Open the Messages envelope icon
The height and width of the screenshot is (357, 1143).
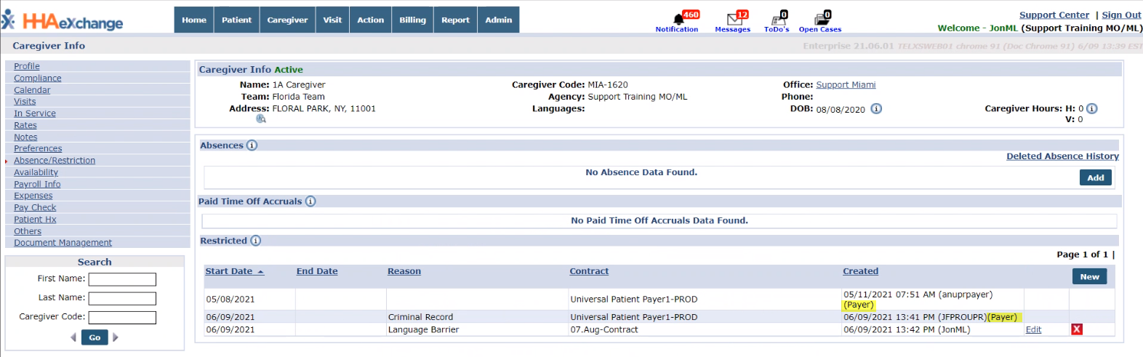pyautogui.click(x=734, y=19)
